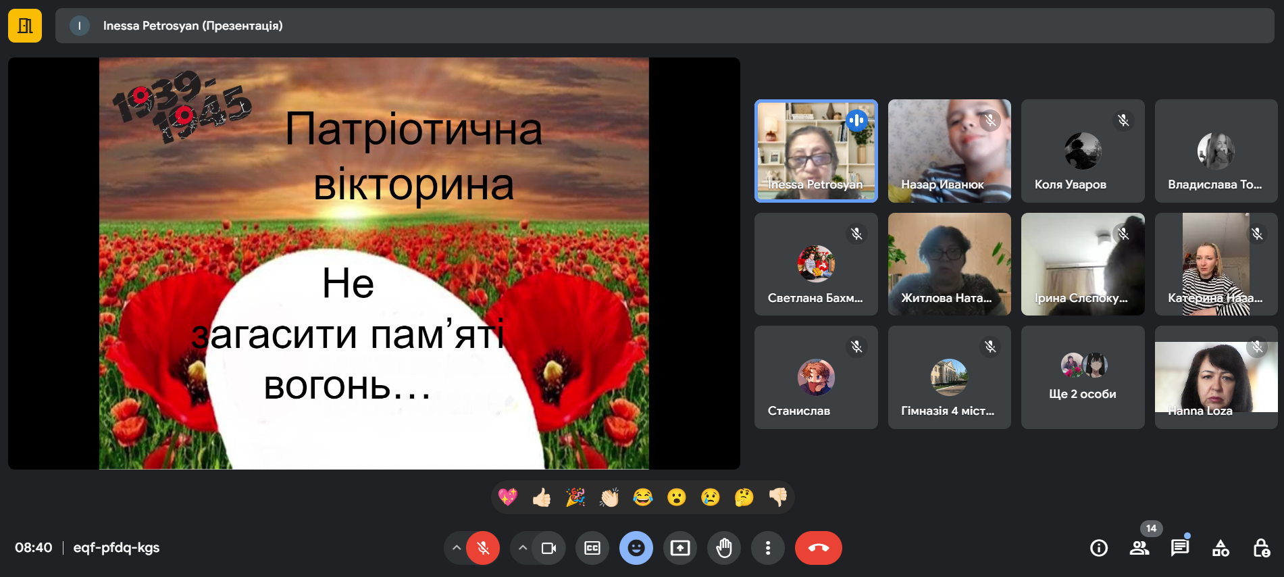Image resolution: width=1284 pixels, height=577 pixels.
Task: Click the present screen icon
Action: coord(680,548)
